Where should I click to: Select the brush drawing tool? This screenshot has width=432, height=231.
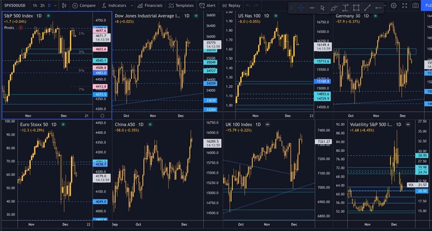coord(334,8)
